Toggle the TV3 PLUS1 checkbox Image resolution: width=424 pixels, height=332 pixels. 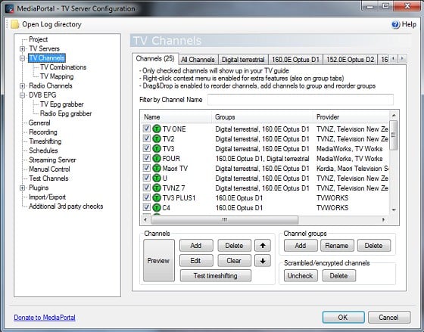(x=147, y=197)
